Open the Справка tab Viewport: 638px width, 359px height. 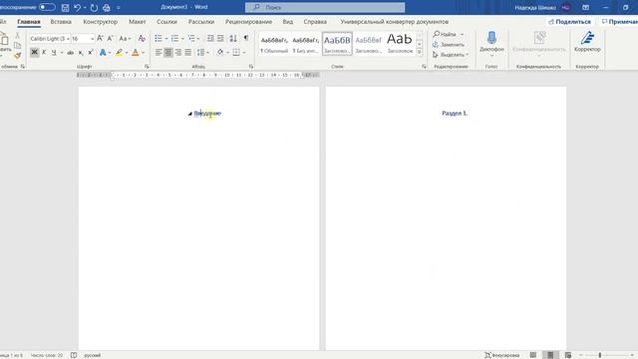[x=315, y=22]
